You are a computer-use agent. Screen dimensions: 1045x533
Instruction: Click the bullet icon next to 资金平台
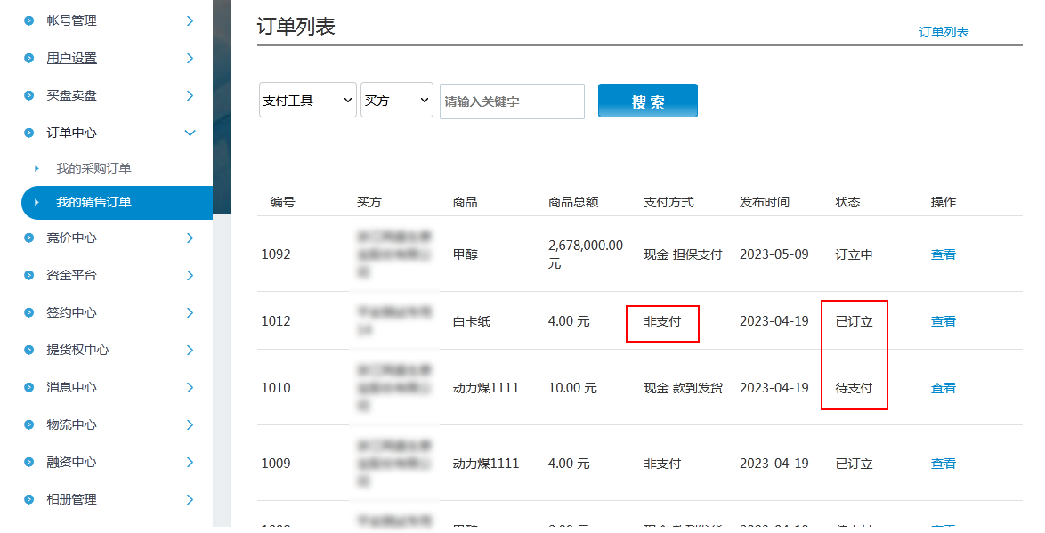click(x=29, y=275)
